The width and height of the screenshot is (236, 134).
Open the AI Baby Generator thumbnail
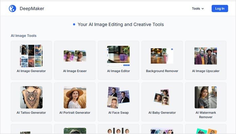tap(162, 97)
